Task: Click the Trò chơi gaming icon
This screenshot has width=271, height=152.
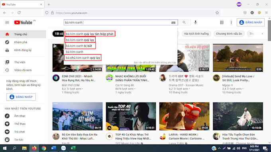Action: (x=7, y=132)
